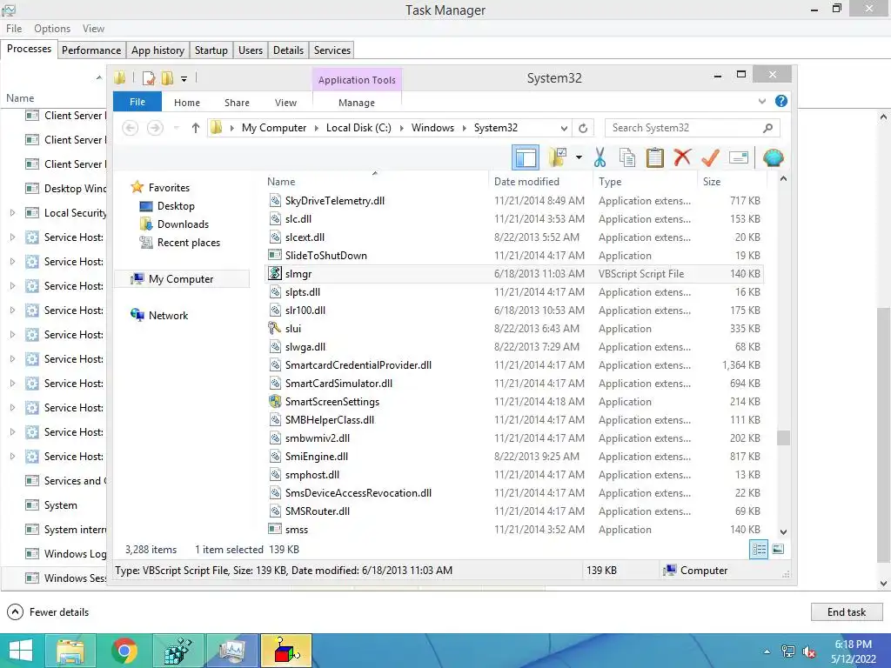Screen dimensions: 891x668
Task: Click the Task Manager taskbar icon
Action: tap(231, 651)
